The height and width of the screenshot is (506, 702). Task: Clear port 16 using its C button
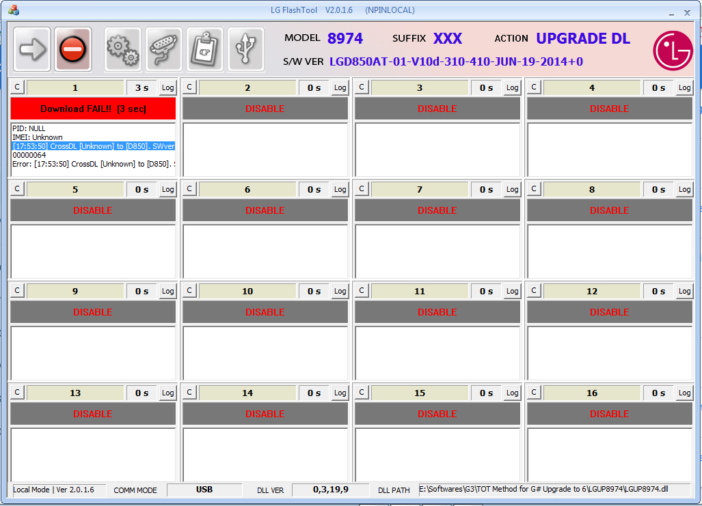534,392
